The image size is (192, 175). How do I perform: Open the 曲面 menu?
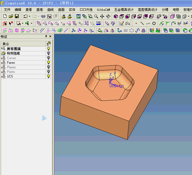[61, 10]
